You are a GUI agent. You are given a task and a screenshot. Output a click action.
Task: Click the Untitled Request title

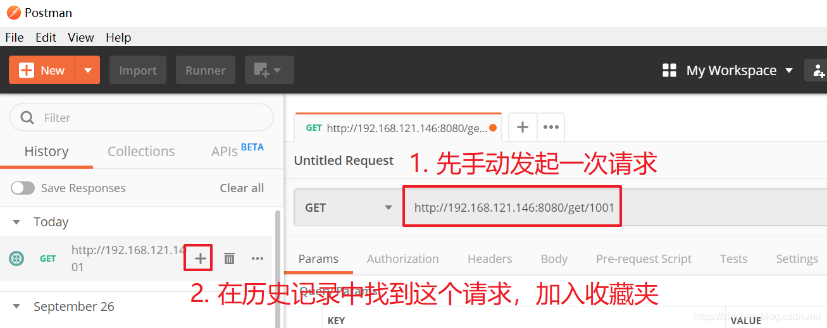(x=344, y=161)
